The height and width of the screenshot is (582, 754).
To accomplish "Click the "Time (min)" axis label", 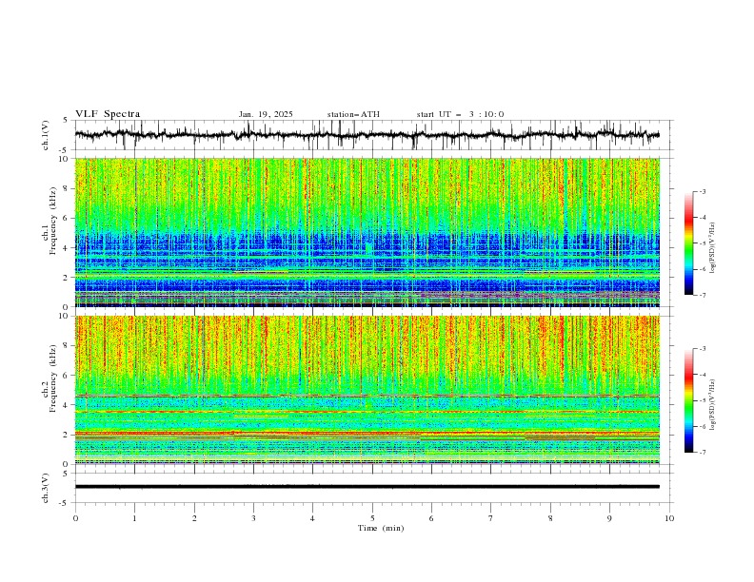I will [381, 528].
